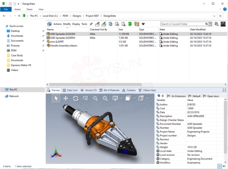Open the Version 3/3 tab
The height and width of the screenshot is (169, 228).
coord(88,91)
